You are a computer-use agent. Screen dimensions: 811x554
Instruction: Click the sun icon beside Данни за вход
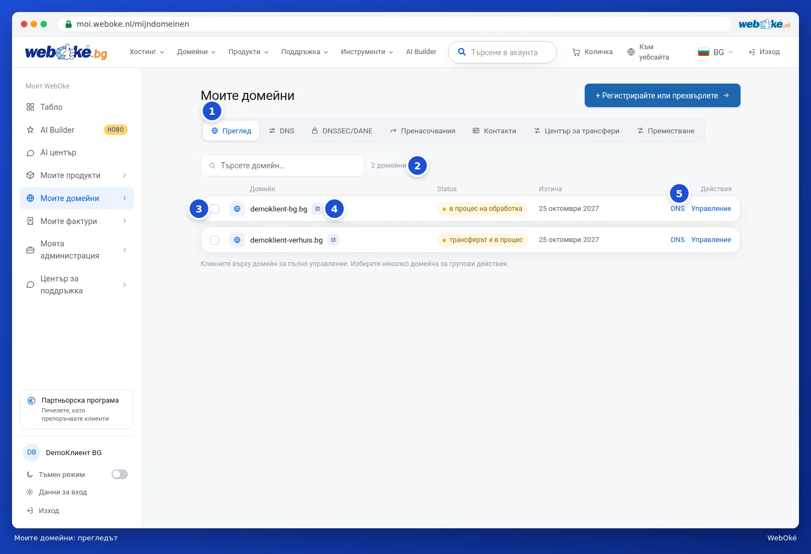(30, 492)
